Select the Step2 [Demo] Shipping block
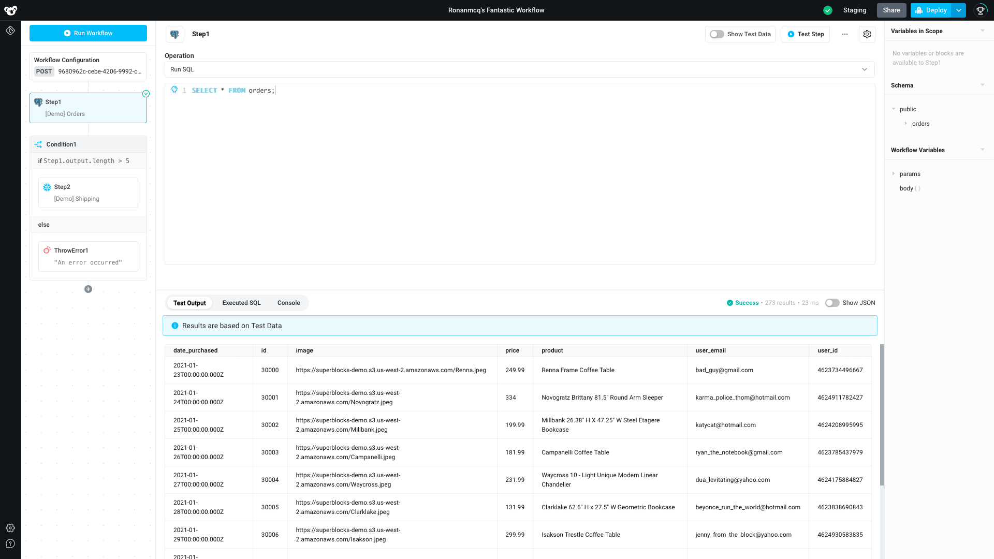The image size is (994, 559). coord(88,193)
